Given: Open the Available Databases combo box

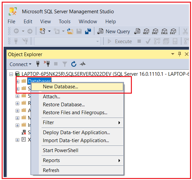Looking at the screenshot, I should tap(67, 42).
